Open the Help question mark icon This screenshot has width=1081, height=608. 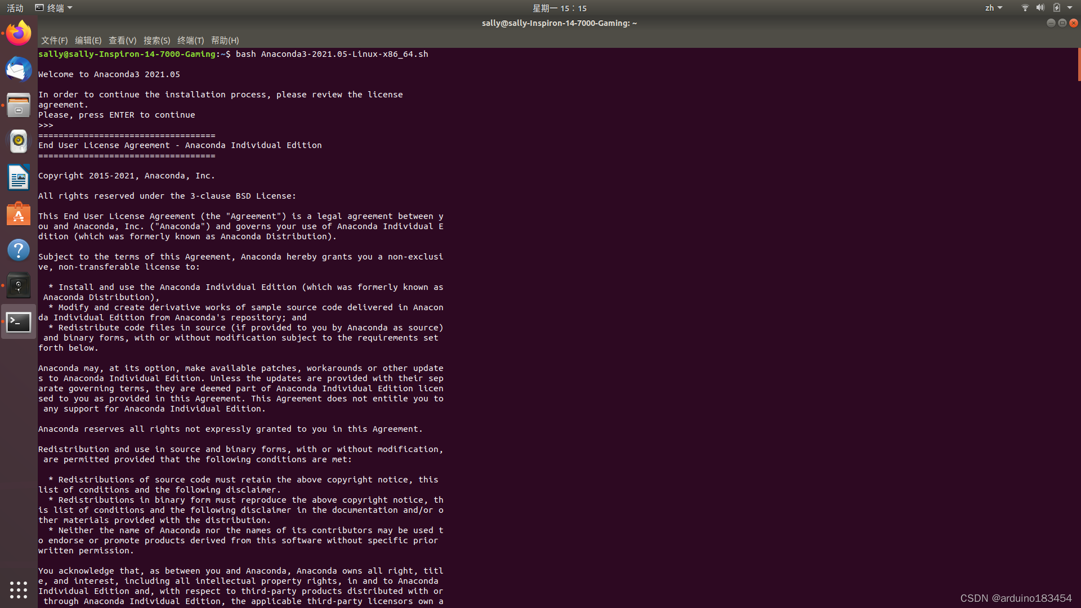[19, 250]
